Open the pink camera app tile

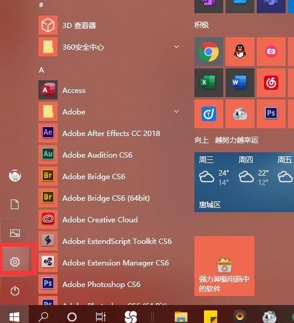(271, 52)
